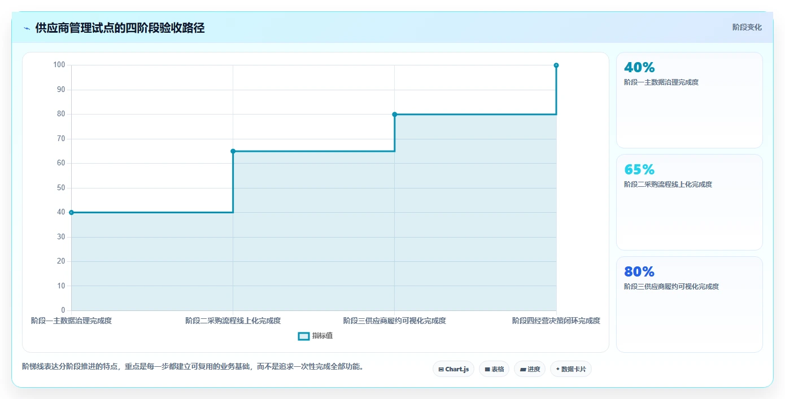Select the 表格 tag
This screenshot has width=785, height=399.
494,369
